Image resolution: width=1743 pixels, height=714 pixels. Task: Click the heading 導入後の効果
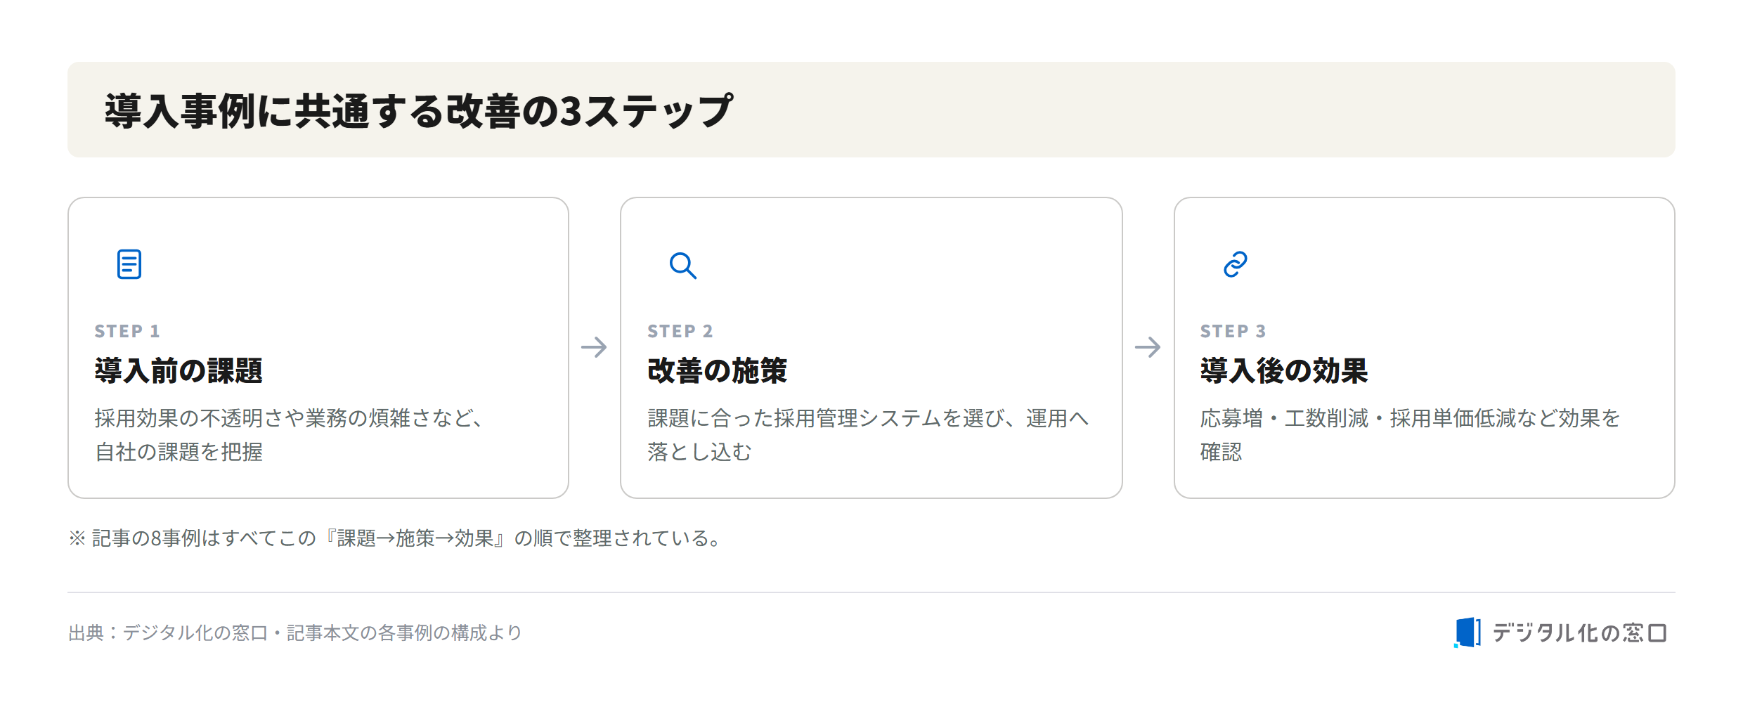pyautogui.click(x=1284, y=370)
